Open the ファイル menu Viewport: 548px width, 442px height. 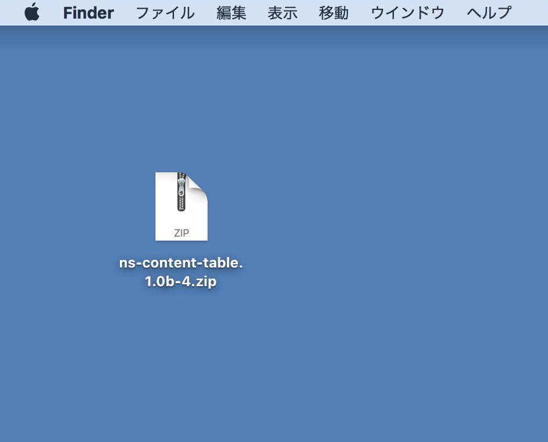click(165, 13)
